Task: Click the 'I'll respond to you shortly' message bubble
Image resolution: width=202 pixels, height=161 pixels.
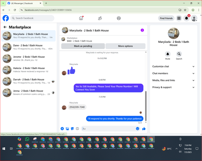Action: (x=115, y=119)
